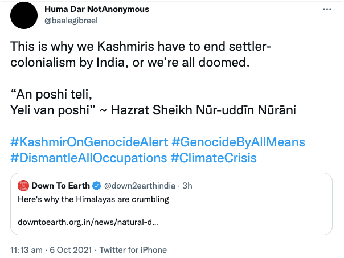The image size is (344, 258).
Task: Open the #DismantleAllOccupations hashtag
Action: click(x=87, y=157)
